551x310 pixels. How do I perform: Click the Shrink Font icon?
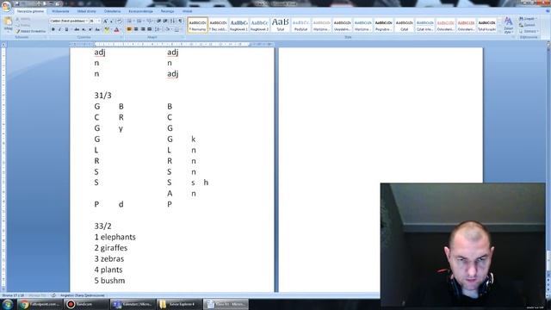pyautogui.click(x=111, y=21)
